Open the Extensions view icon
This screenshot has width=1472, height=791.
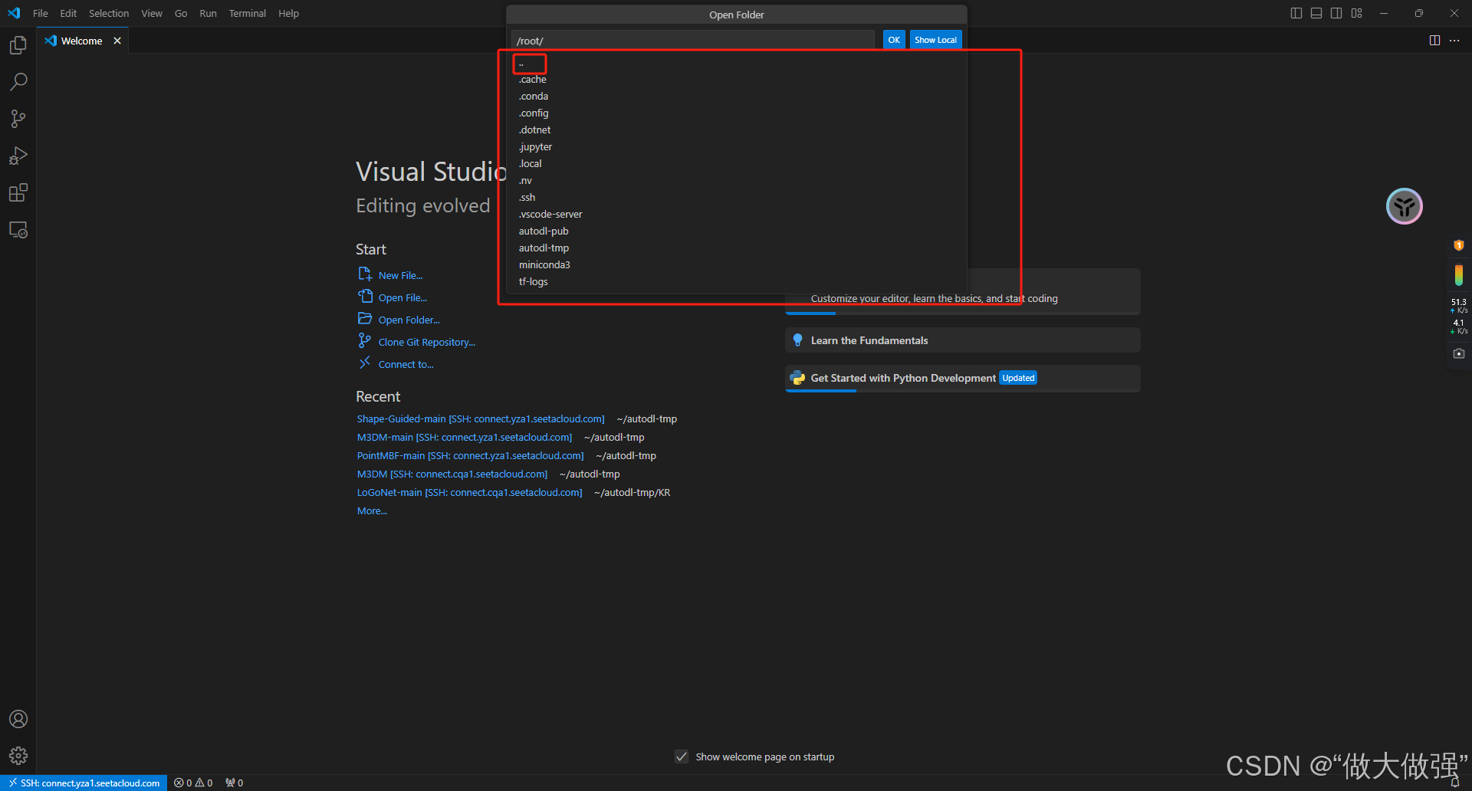(18, 192)
